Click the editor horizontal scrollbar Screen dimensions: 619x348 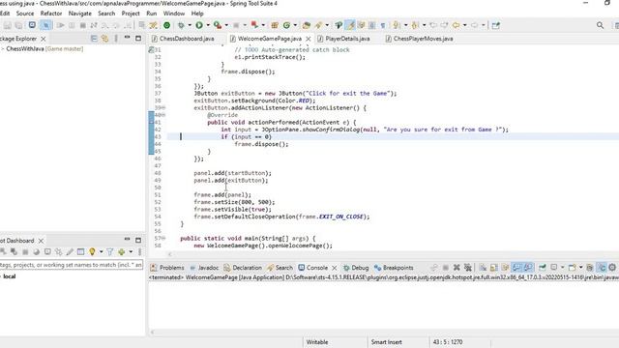pos(393,254)
